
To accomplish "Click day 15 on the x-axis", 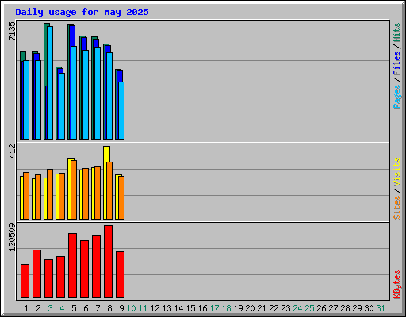I will (190, 308).
